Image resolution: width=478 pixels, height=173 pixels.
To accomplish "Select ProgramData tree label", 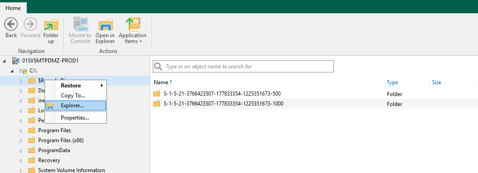I will point(54,150).
